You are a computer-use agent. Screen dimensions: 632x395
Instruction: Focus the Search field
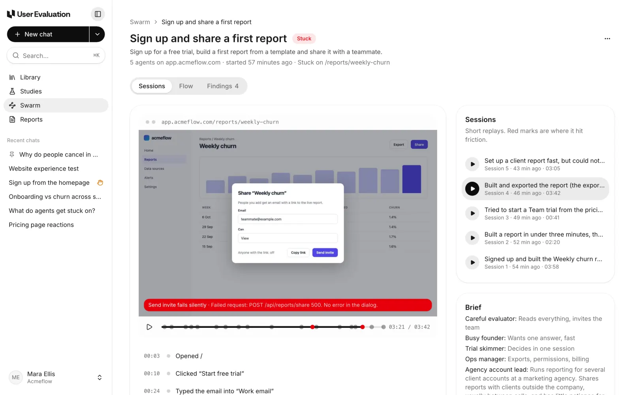(56, 56)
